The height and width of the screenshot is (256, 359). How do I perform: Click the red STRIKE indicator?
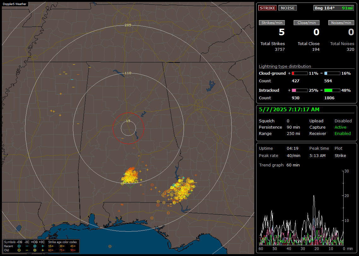pos(268,8)
